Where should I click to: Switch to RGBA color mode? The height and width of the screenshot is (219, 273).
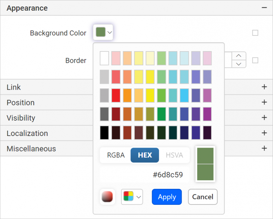click(116, 155)
